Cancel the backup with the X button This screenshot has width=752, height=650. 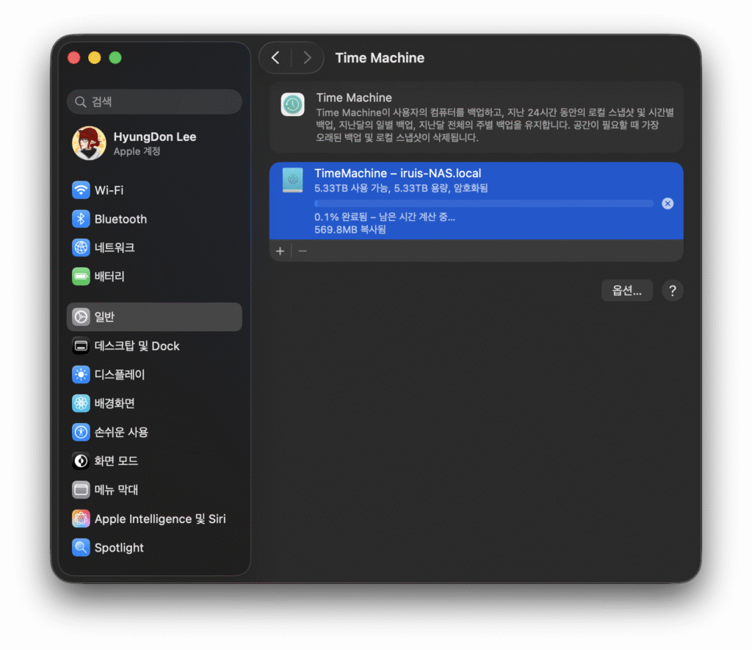[668, 203]
